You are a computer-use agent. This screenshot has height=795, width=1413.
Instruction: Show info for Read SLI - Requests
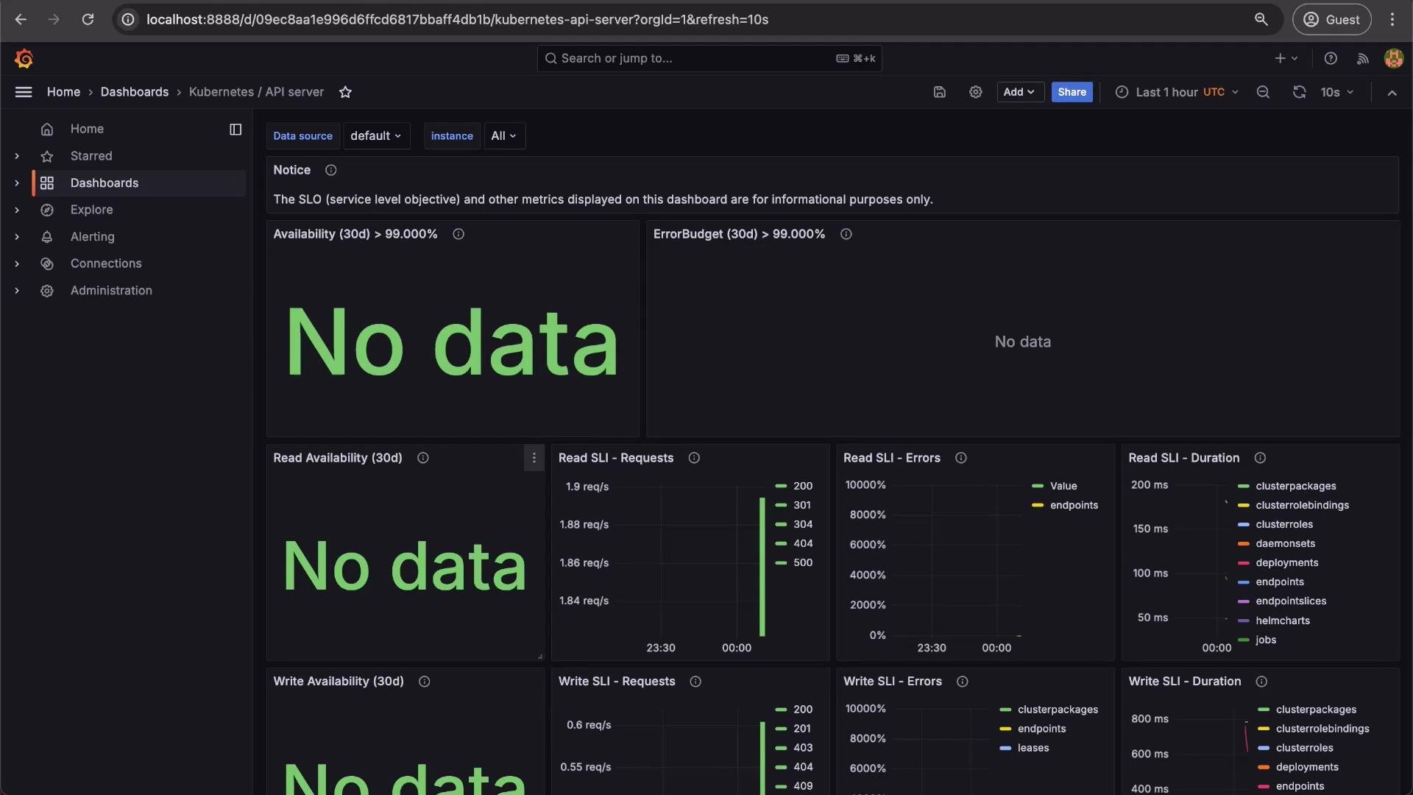click(x=694, y=458)
